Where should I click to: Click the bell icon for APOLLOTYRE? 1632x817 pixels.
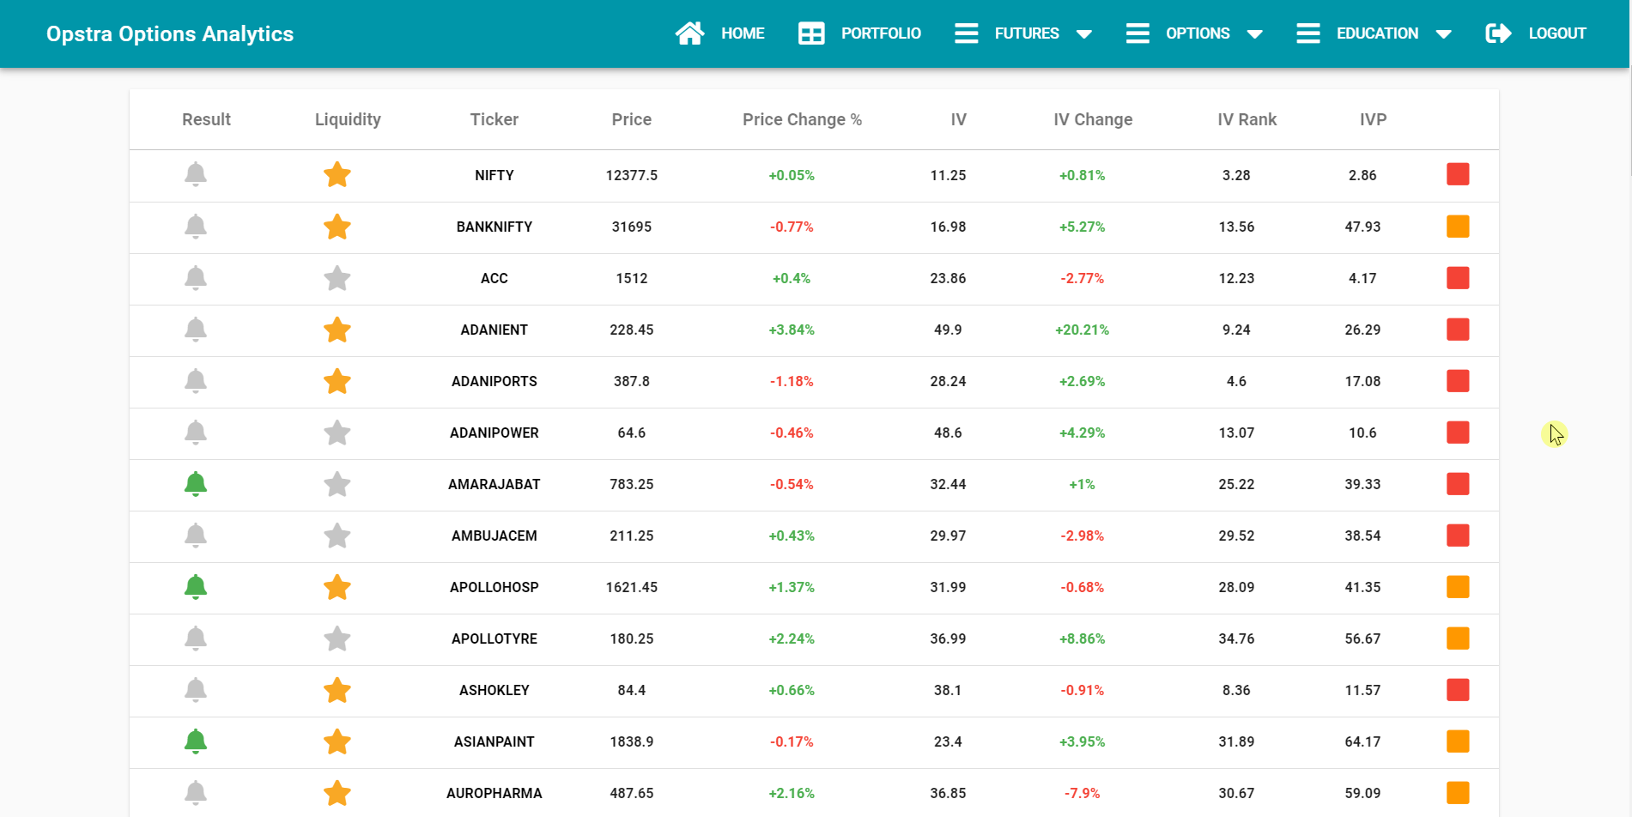[x=196, y=638]
